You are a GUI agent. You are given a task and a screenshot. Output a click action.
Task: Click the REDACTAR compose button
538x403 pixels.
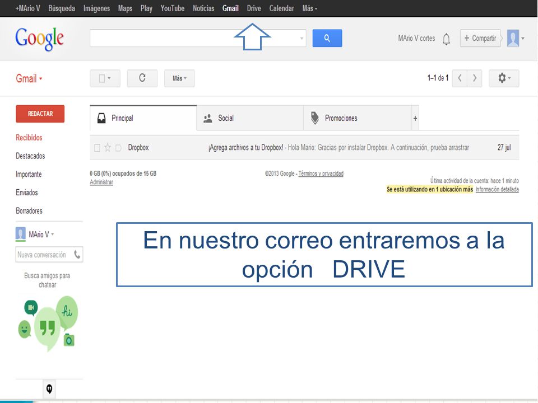point(40,114)
